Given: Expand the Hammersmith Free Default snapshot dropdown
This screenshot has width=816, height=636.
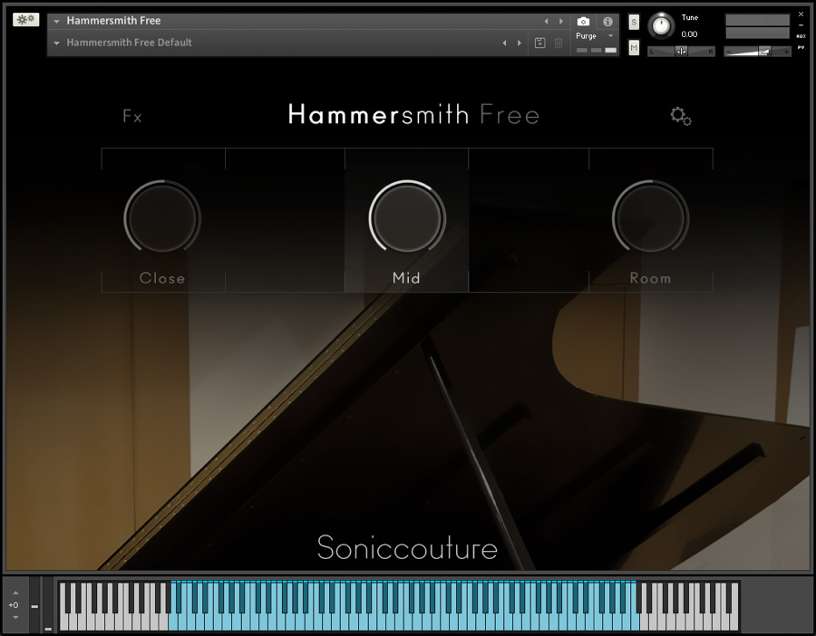Looking at the screenshot, I should tap(57, 43).
